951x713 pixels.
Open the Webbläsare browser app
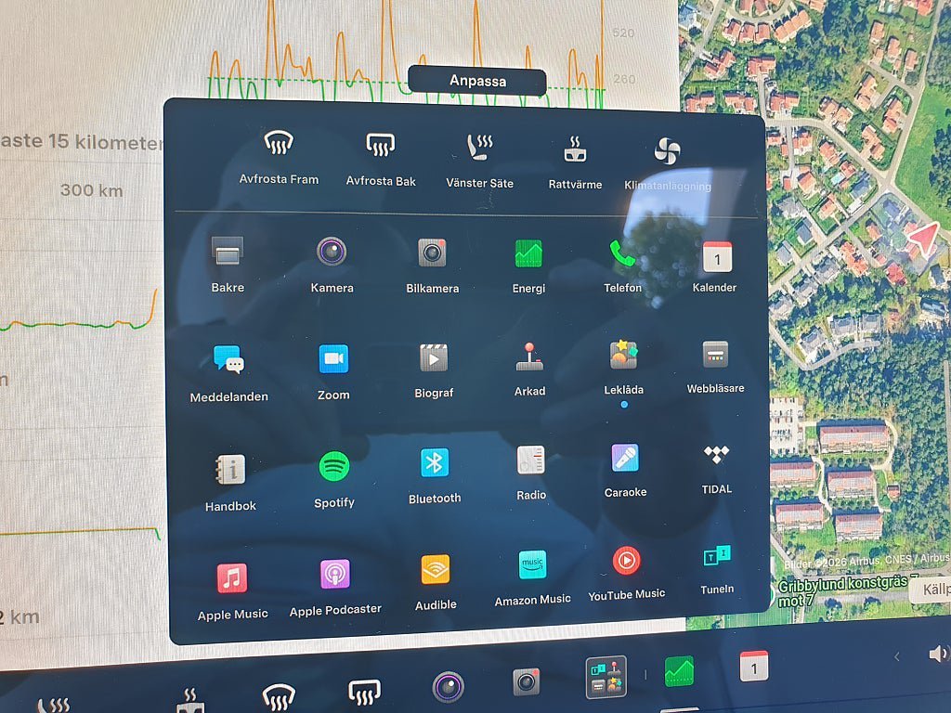pos(716,354)
